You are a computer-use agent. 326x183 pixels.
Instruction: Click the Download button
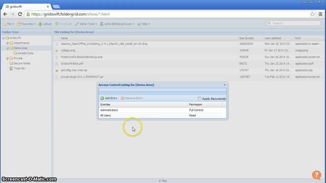63,24
